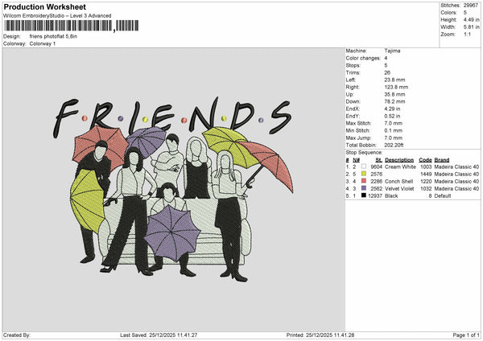The width and height of the screenshot is (483, 341).
Task: Click the Zoom value 1:1
Action: click(x=467, y=34)
